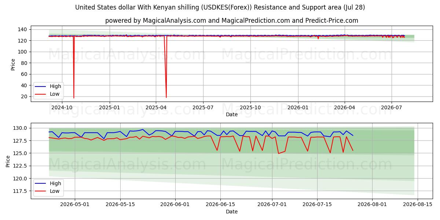Select the '125.0' tick on lower chart

coord(20,153)
